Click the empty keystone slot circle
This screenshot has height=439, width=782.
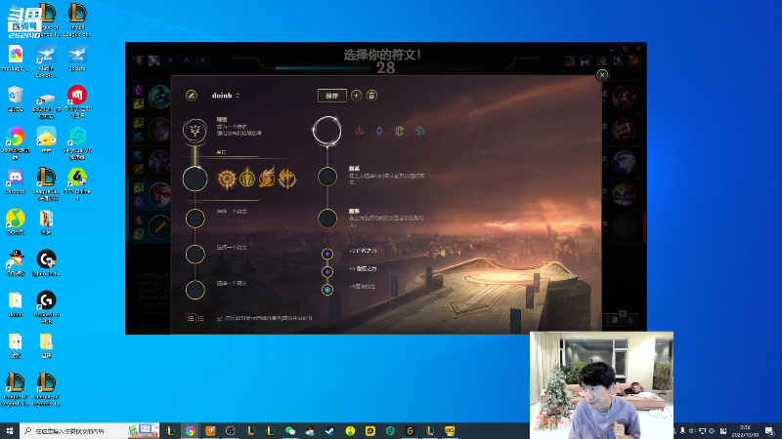tap(195, 179)
